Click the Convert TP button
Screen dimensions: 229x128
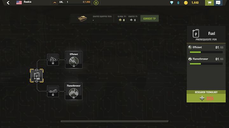149,19
